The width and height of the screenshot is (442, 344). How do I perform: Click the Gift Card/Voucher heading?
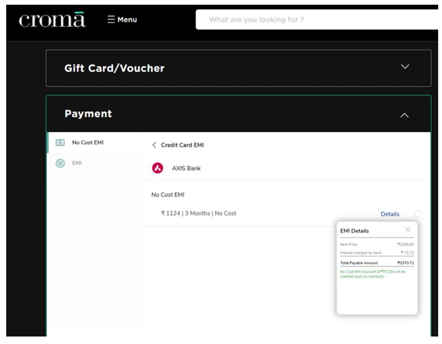(x=114, y=68)
